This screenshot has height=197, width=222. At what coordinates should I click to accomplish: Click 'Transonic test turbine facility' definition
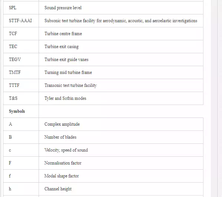tap(70, 85)
